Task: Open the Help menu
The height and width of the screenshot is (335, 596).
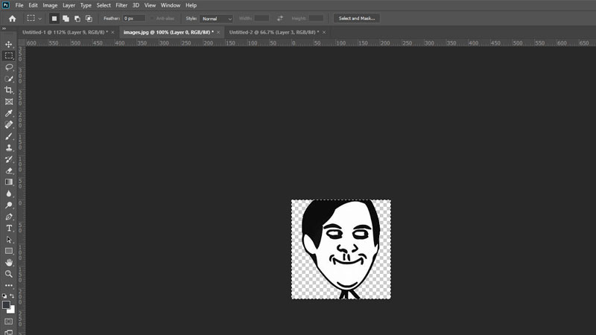Action: [191, 5]
